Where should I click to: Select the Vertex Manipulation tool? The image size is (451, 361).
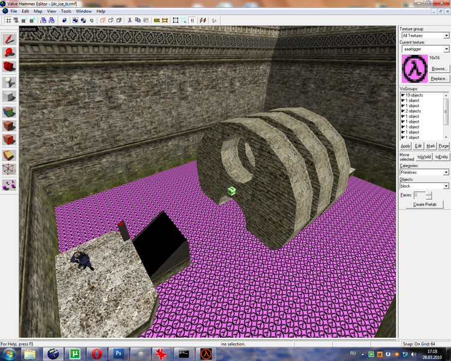9,169
